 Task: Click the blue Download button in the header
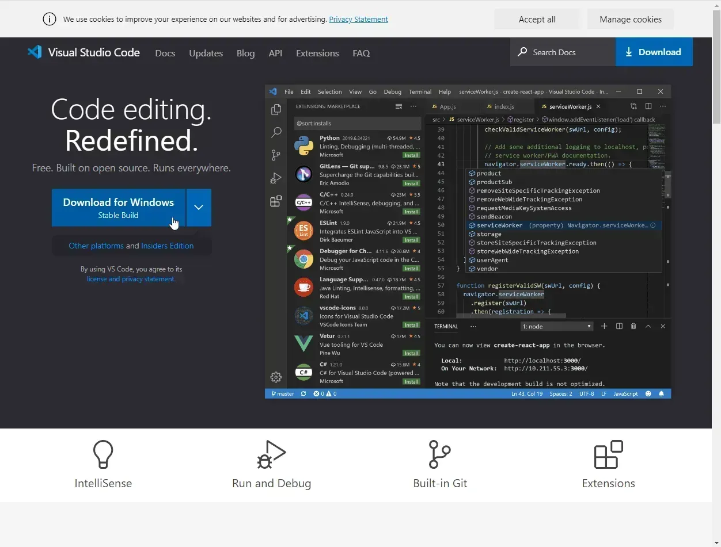(x=654, y=52)
